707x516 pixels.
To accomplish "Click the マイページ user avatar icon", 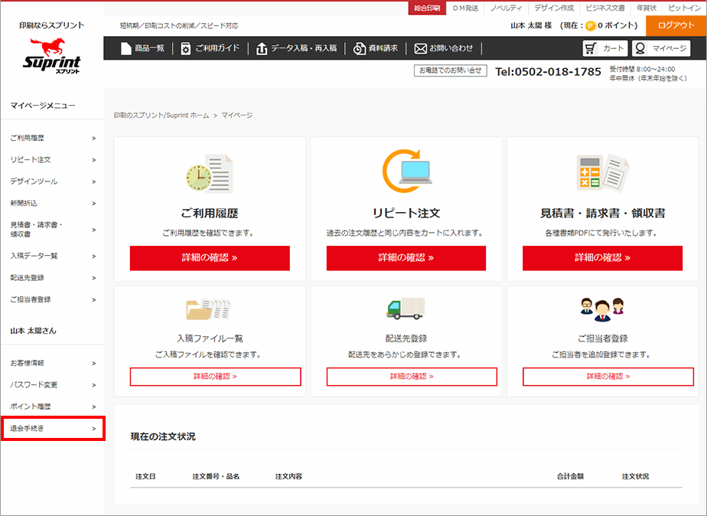I will click(640, 48).
